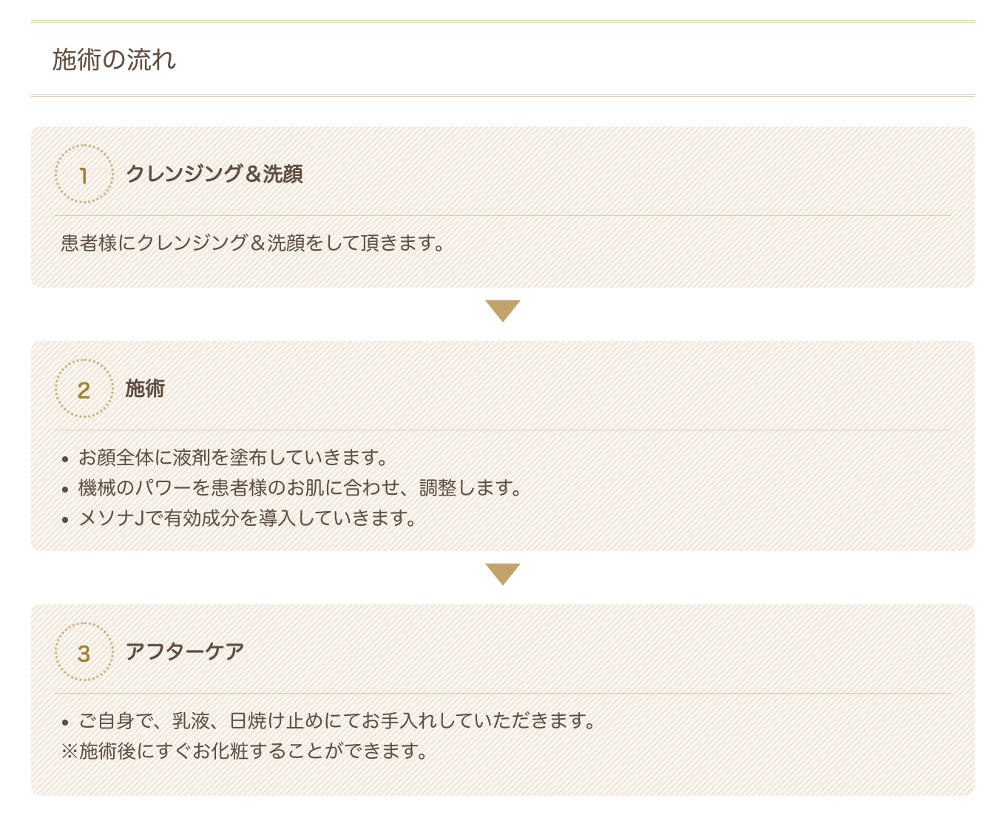Click the bullet dot before ご自身で

65,722
